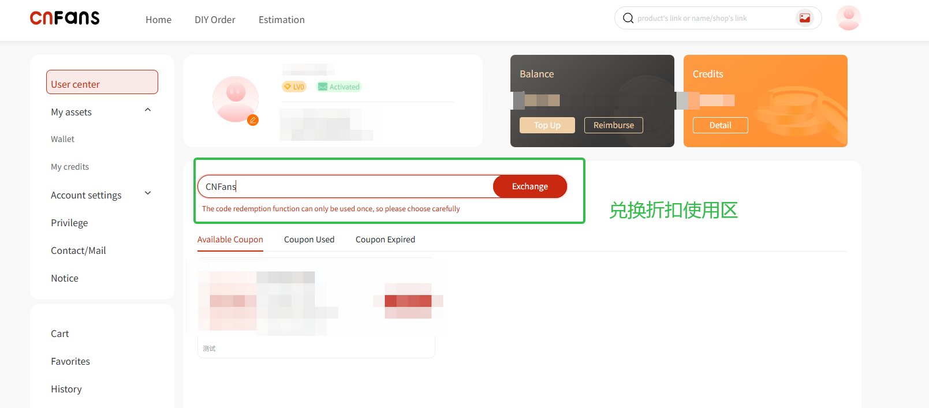Open the user avatar menu in header
The image size is (929, 408).
point(848,18)
